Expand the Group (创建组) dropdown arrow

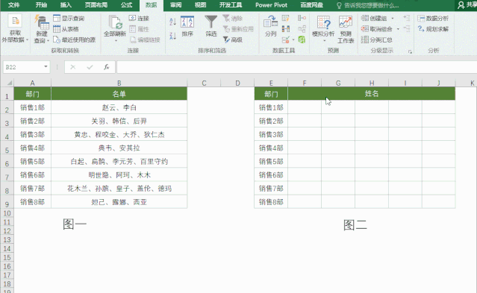(x=393, y=18)
